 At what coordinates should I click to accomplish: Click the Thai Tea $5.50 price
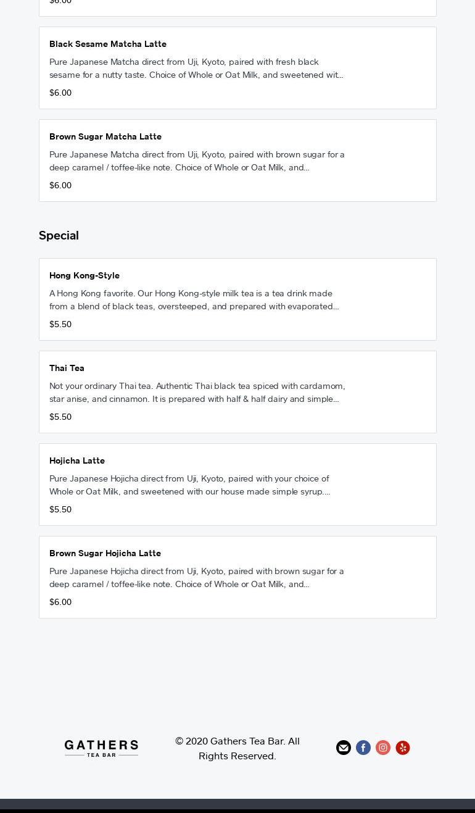click(x=60, y=417)
